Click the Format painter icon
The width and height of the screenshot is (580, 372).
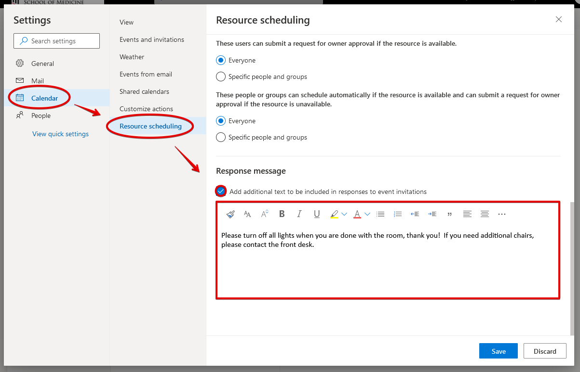click(x=230, y=214)
